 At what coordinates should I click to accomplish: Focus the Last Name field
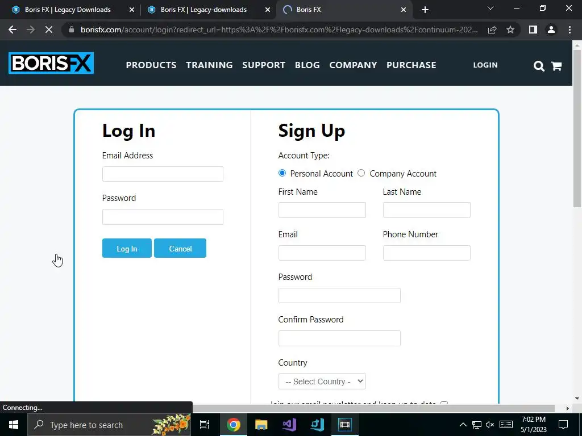[x=426, y=210]
